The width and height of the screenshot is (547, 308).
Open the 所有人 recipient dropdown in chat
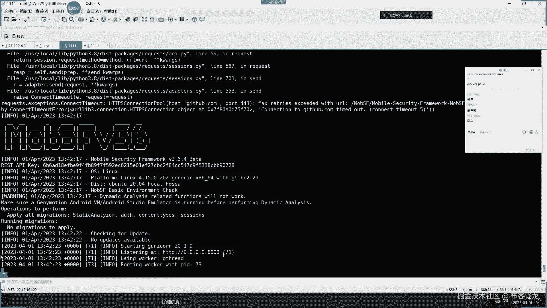(485, 132)
